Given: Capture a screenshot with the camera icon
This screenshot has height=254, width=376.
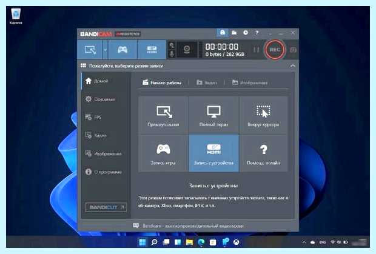Looking at the screenshot, I should point(293,50).
